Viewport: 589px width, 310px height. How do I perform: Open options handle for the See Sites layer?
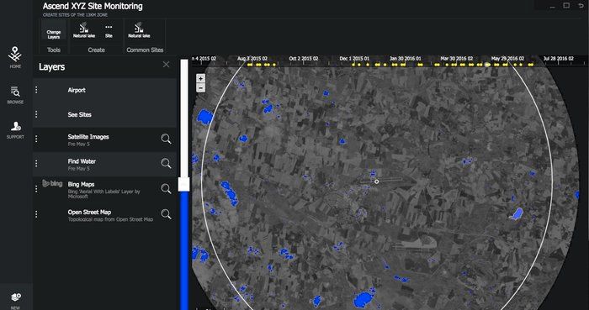pyautogui.click(x=36, y=114)
